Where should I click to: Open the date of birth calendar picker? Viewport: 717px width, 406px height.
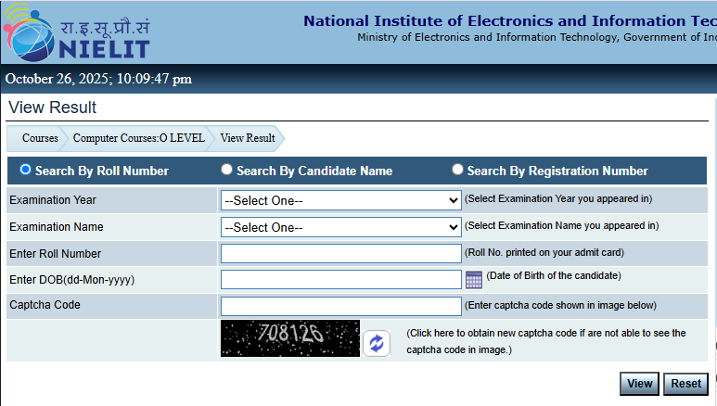(x=473, y=280)
